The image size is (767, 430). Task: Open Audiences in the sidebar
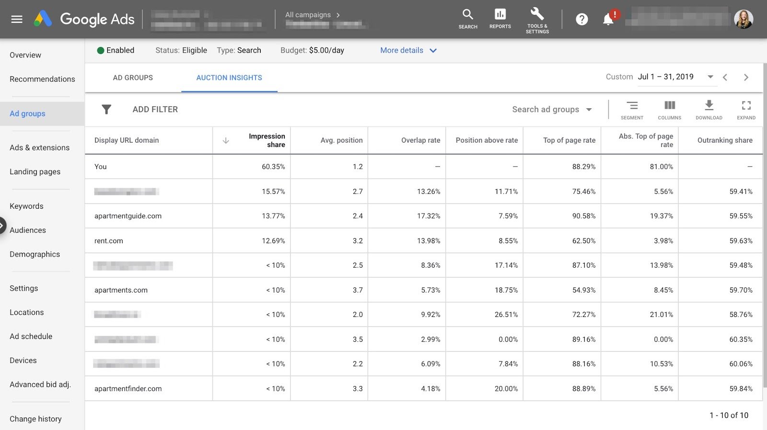(28, 230)
